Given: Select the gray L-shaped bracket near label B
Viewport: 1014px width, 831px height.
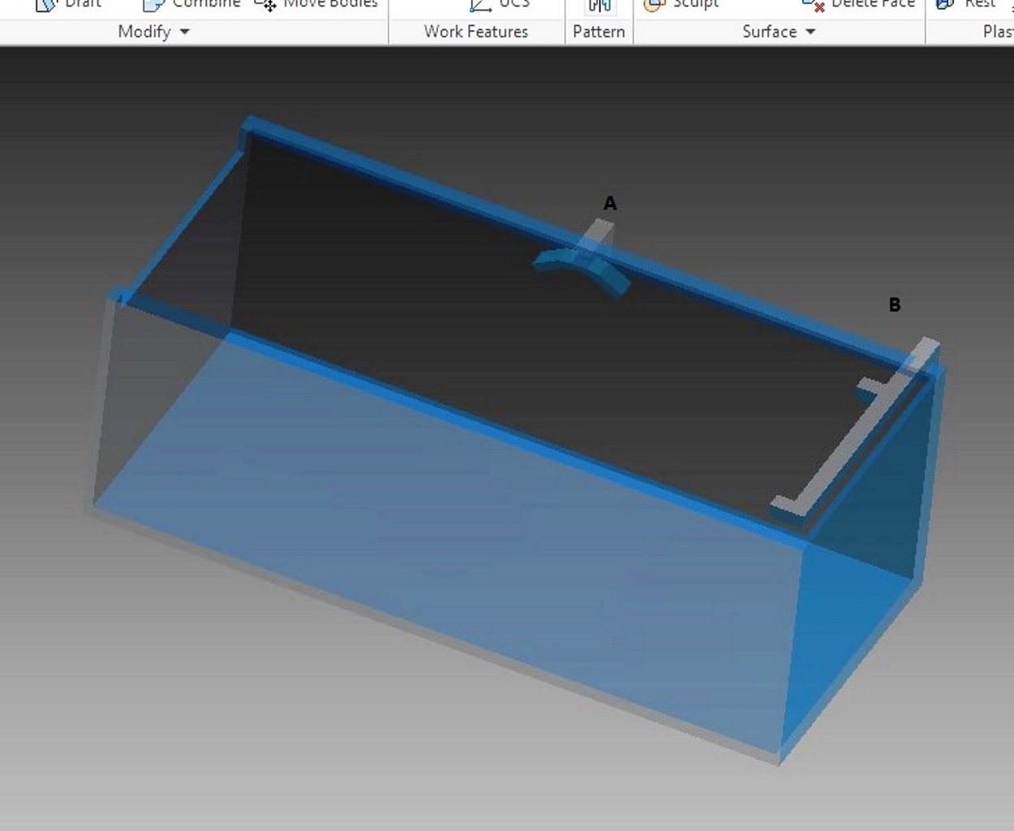Looking at the screenshot, I should click(x=844, y=454).
